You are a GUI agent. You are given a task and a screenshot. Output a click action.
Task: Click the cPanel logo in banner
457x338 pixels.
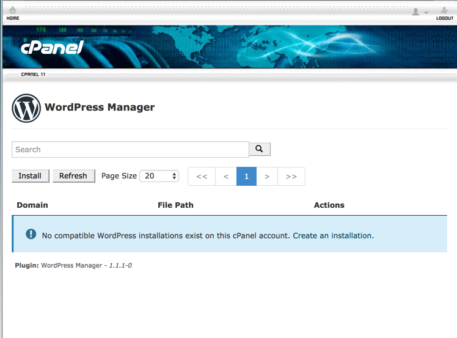(x=52, y=47)
